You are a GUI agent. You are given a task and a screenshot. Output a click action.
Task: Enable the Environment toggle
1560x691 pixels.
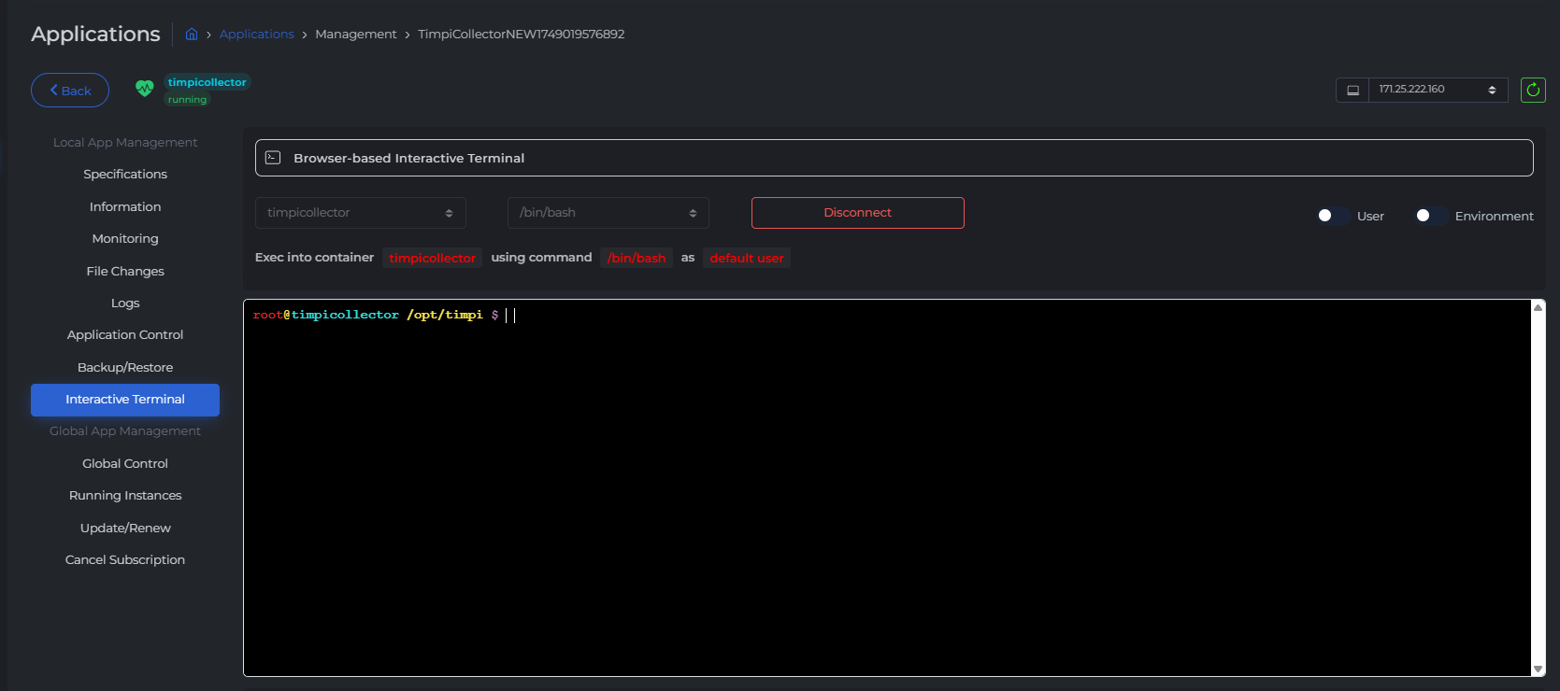[x=1429, y=216]
